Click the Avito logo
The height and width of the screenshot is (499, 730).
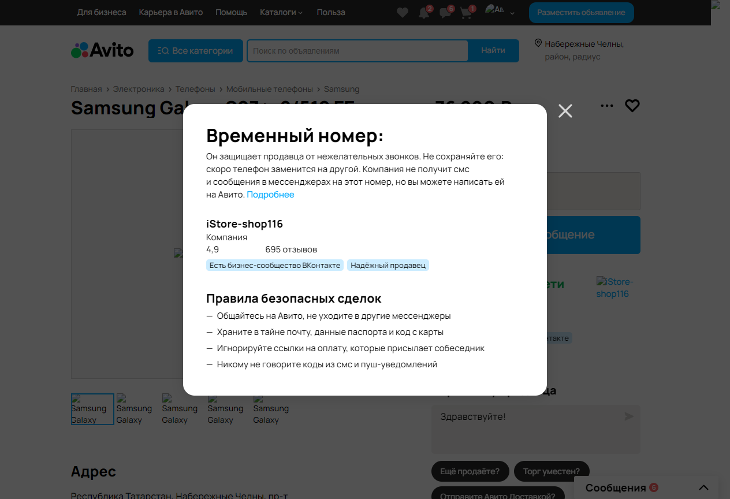click(102, 50)
